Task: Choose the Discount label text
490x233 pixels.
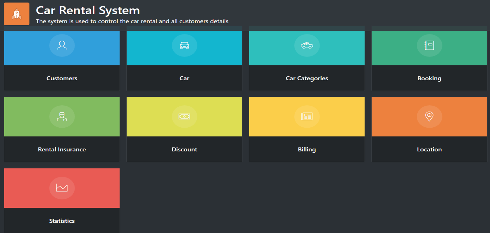Action: point(184,149)
